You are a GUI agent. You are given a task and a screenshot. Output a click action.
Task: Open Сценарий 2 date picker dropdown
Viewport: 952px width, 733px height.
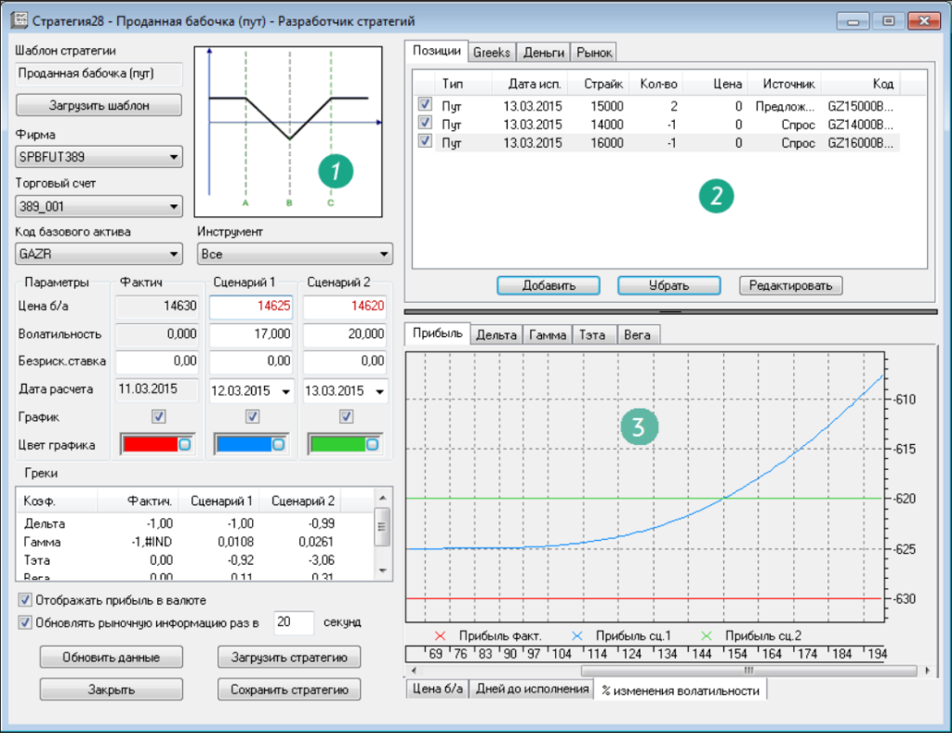point(379,391)
